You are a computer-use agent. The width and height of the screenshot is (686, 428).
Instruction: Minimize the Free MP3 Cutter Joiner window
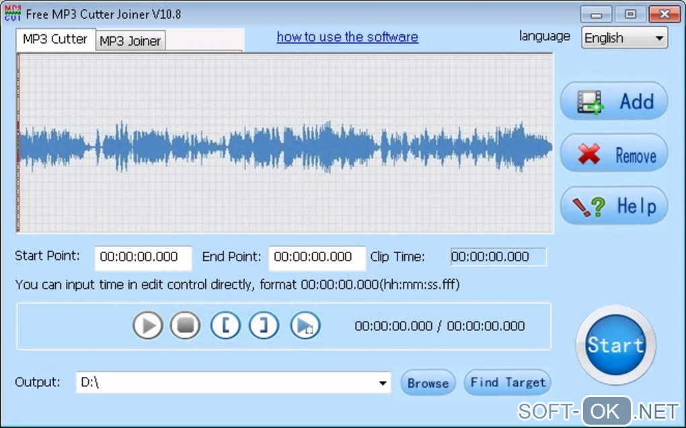pyautogui.click(x=596, y=14)
